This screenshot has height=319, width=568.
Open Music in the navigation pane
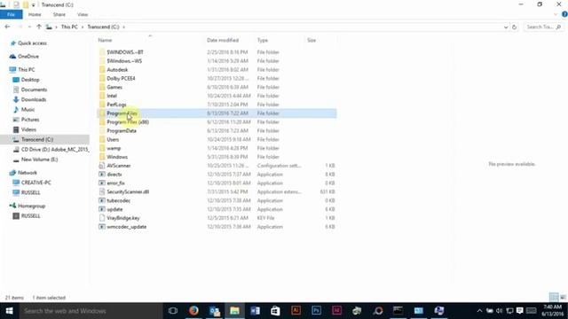coord(28,109)
